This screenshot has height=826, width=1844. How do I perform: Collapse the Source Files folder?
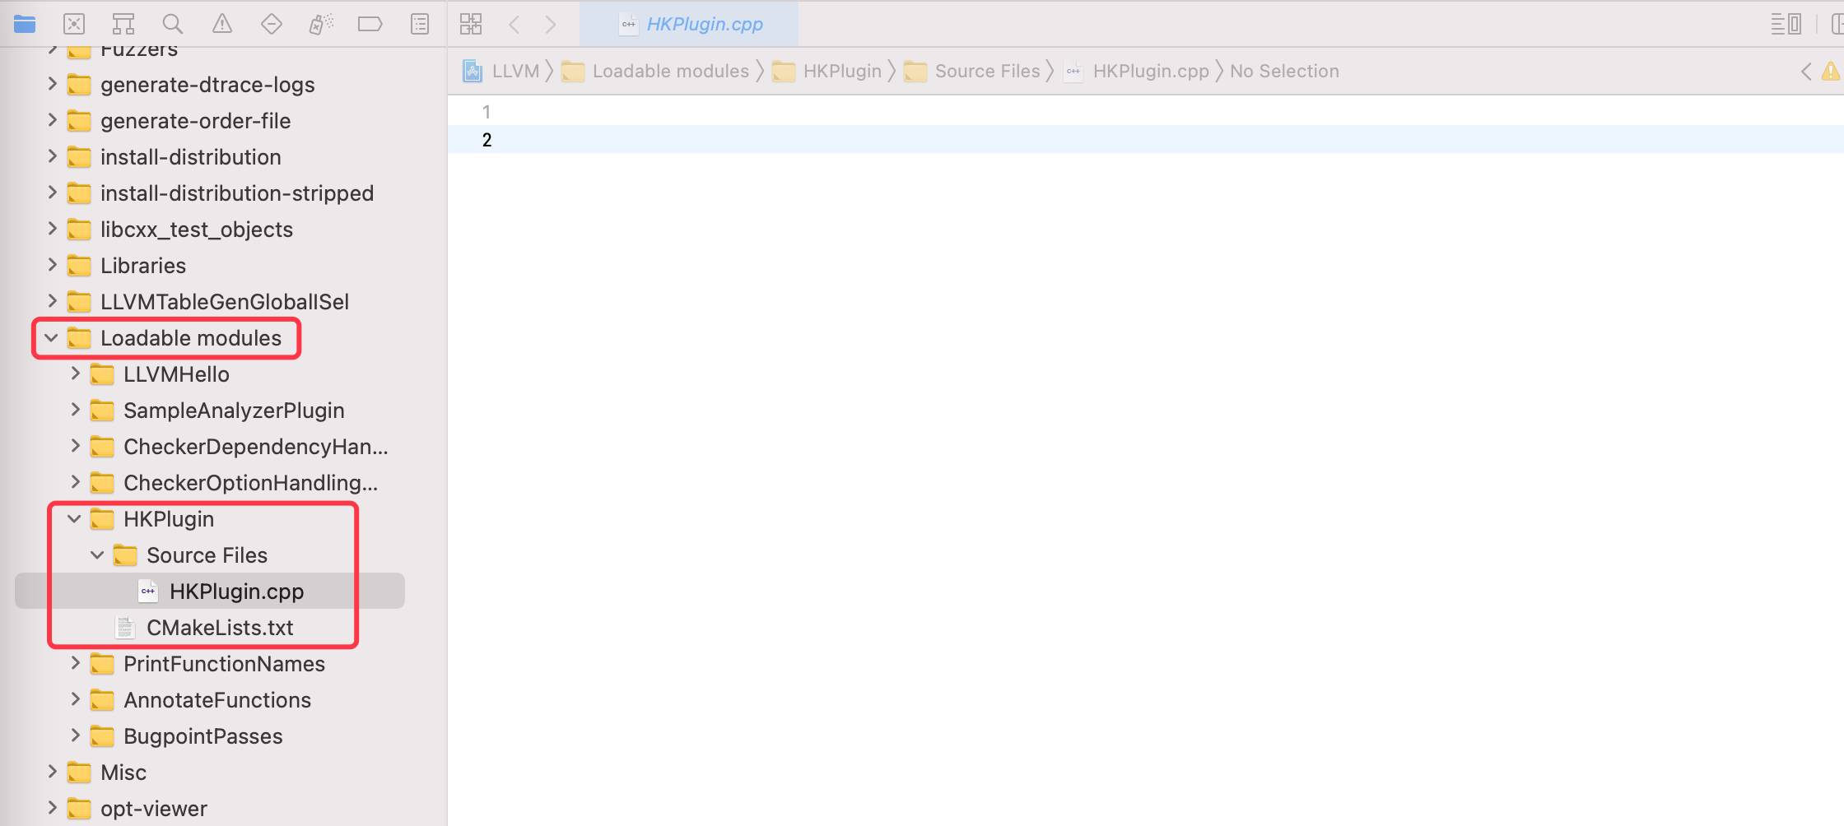(x=97, y=555)
